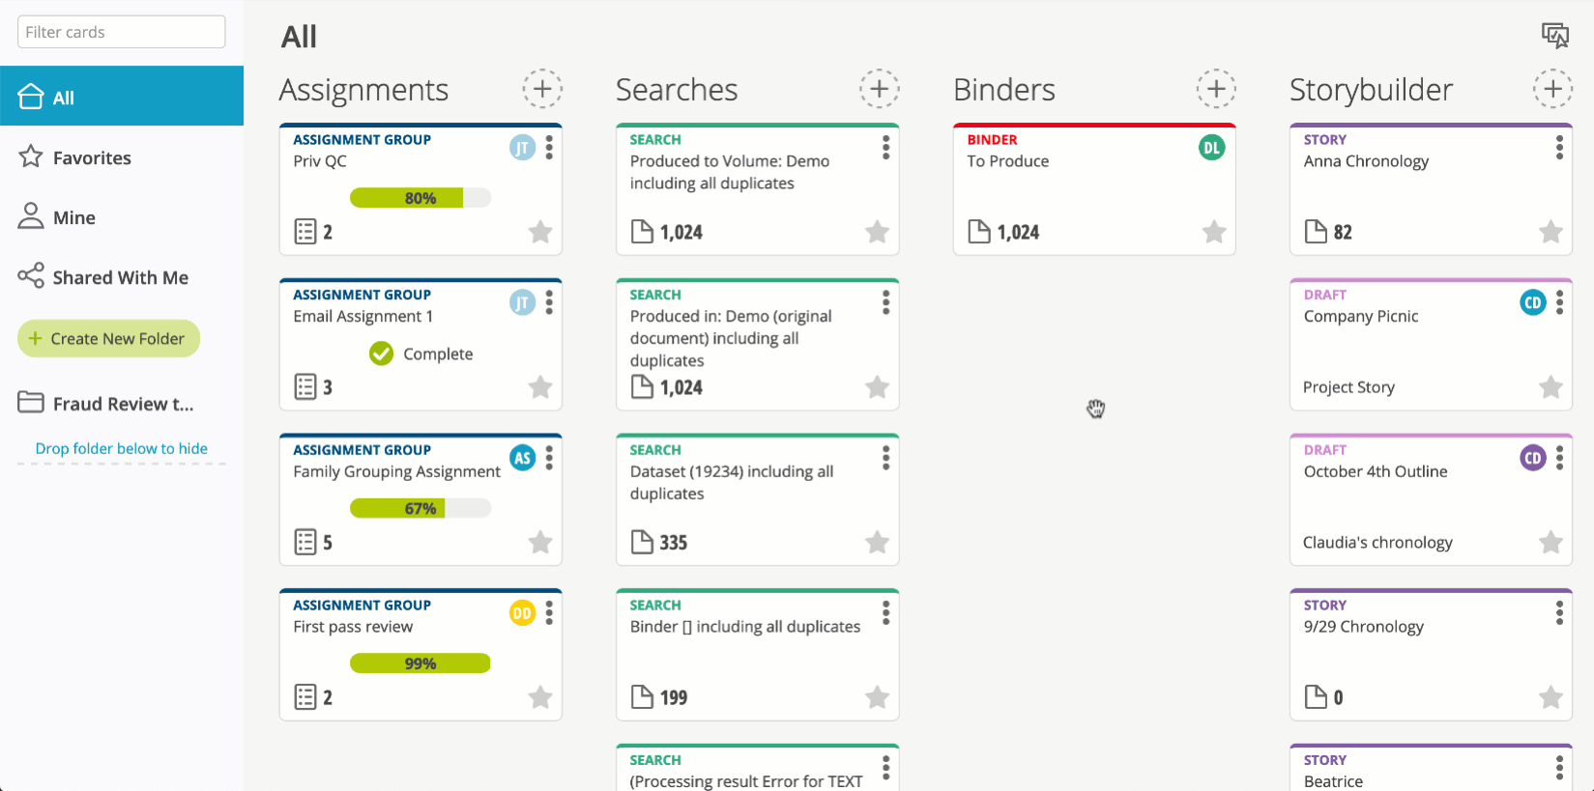Open the Fraud Review folder
The height and width of the screenshot is (791, 1594).
point(122,404)
